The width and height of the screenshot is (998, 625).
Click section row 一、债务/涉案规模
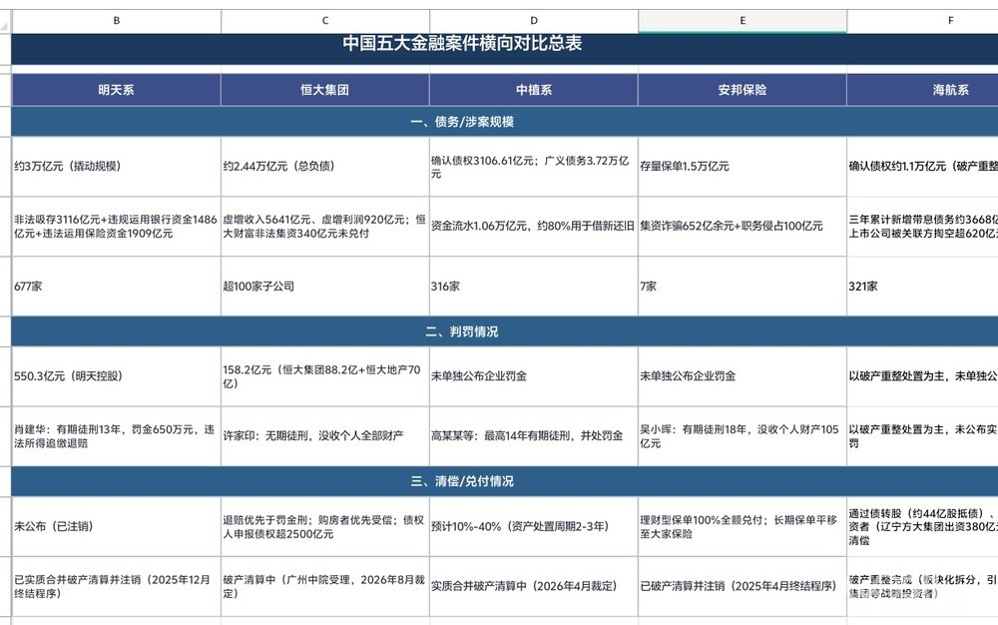[x=505, y=122]
